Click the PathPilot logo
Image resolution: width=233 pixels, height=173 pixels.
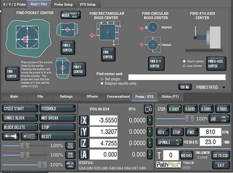168,164
